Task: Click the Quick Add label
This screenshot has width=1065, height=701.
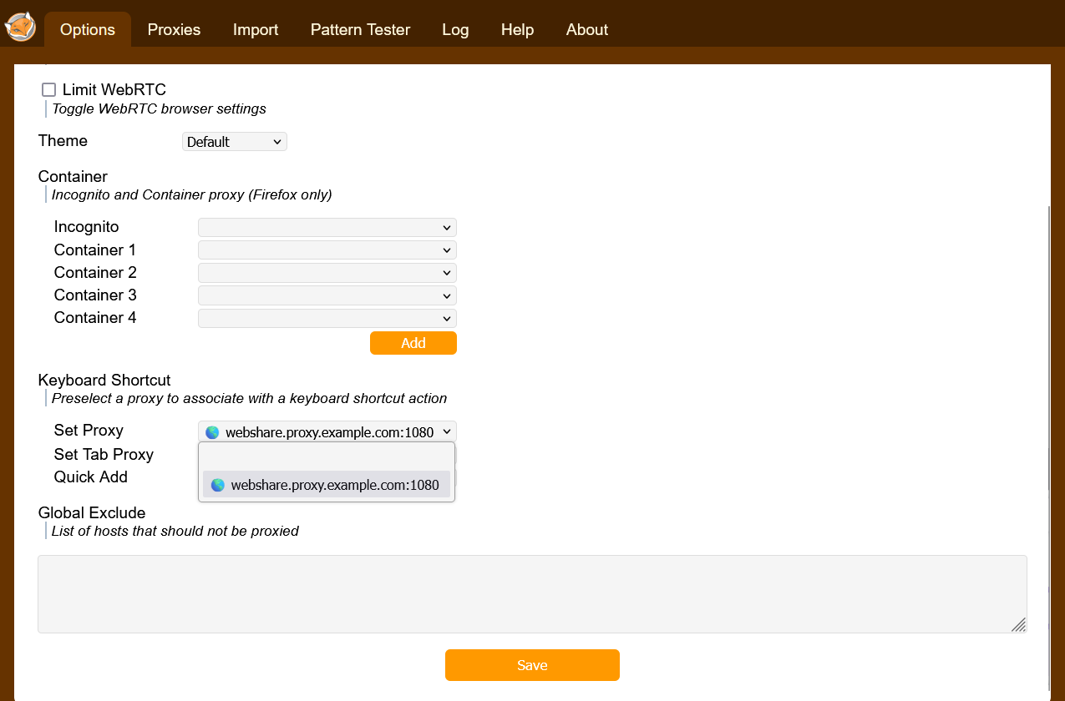Action: tap(91, 477)
